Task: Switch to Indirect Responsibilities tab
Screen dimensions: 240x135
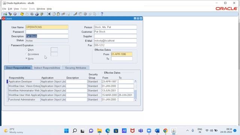Action: pyautogui.click(x=47, y=68)
